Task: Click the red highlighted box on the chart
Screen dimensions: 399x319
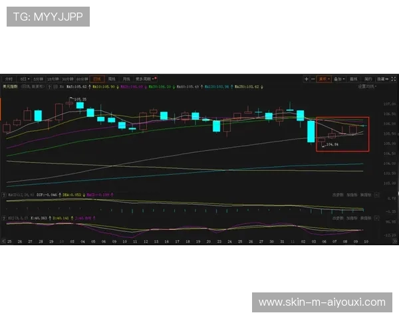Action: 342,134
